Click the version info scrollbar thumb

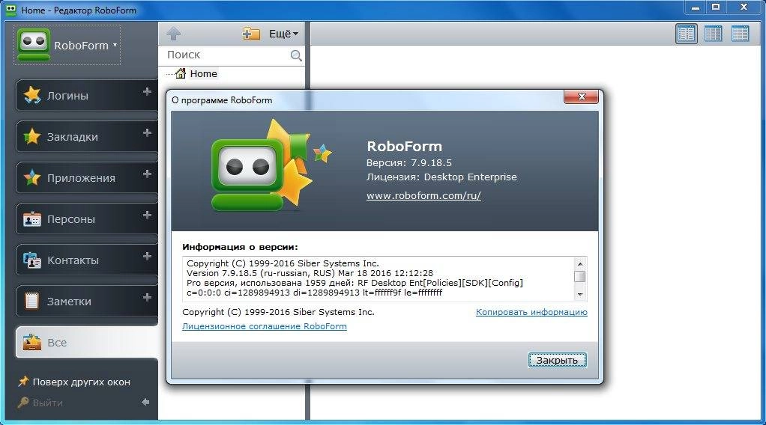point(580,277)
